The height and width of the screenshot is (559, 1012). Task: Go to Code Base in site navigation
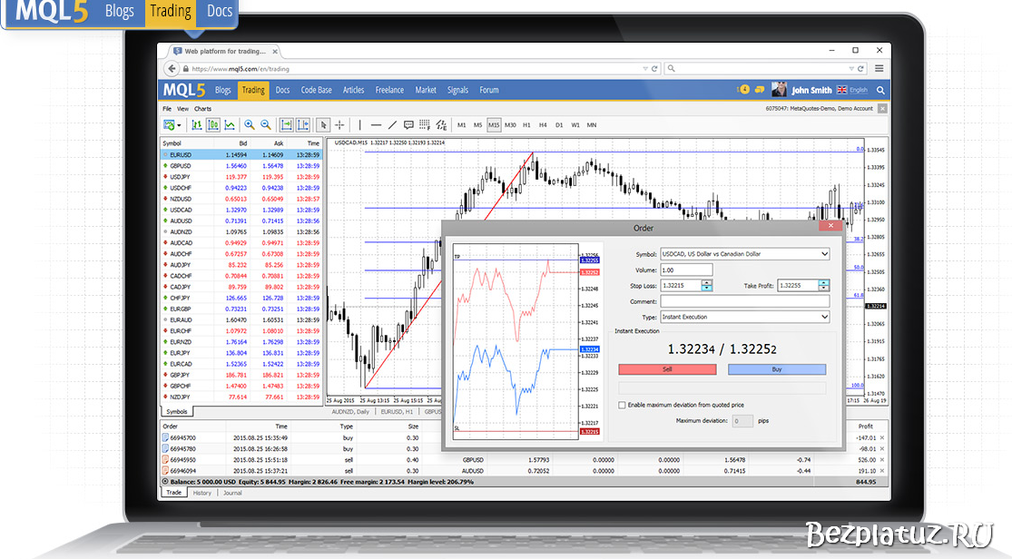coord(316,91)
